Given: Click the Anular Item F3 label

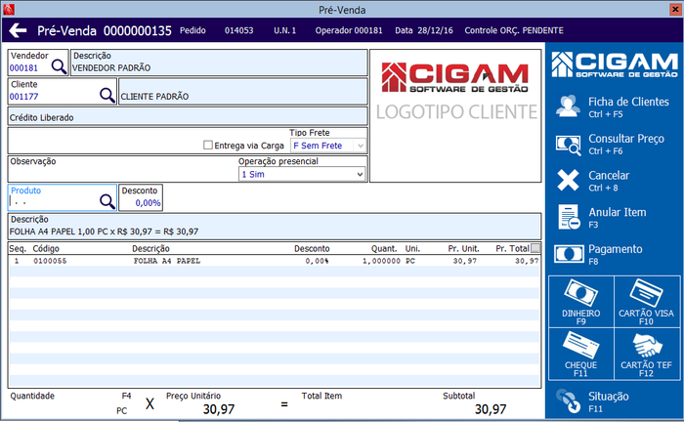Looking at the screenshot, I should [618, 218].
